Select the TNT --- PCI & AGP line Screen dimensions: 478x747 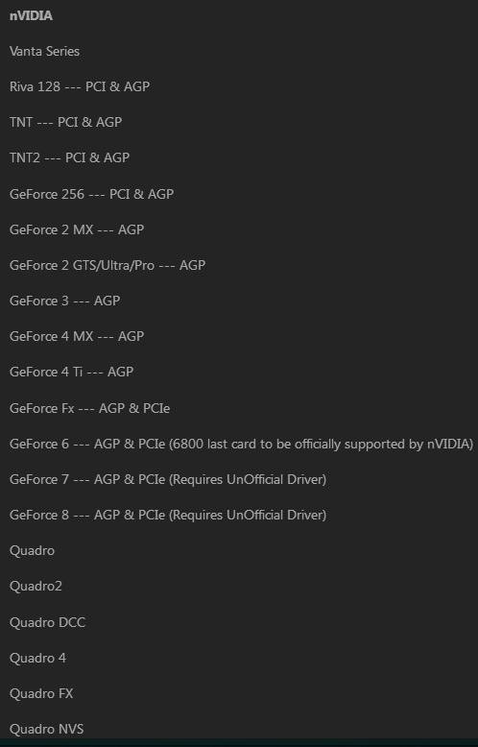(65, 122)
